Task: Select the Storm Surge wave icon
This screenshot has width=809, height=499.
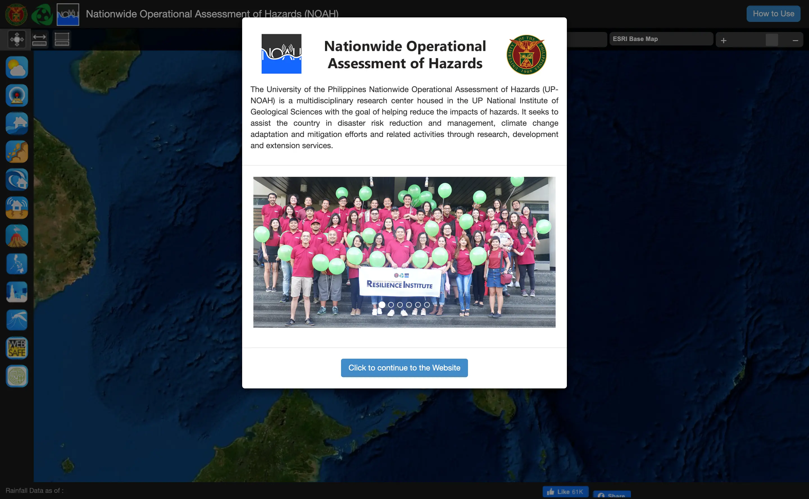Action: (17, 180)
